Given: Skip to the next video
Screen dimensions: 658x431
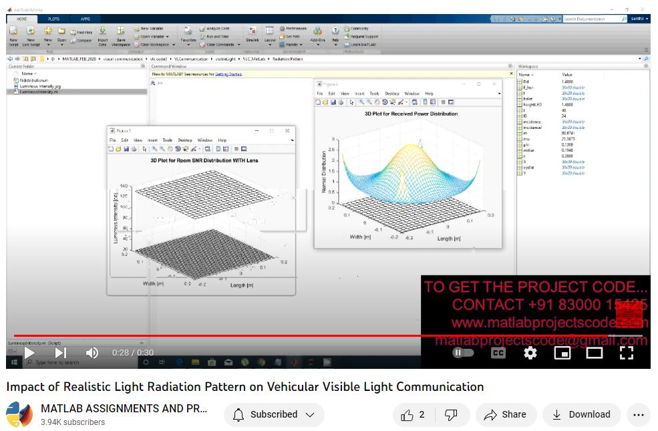Looking at the screenshot, I should (x=60, y=352).
